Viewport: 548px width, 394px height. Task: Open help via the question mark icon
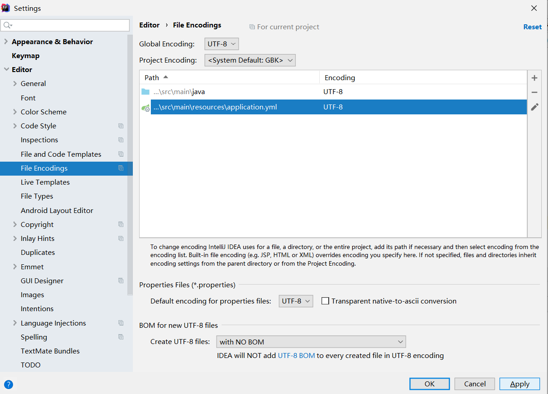click(9, 384)
